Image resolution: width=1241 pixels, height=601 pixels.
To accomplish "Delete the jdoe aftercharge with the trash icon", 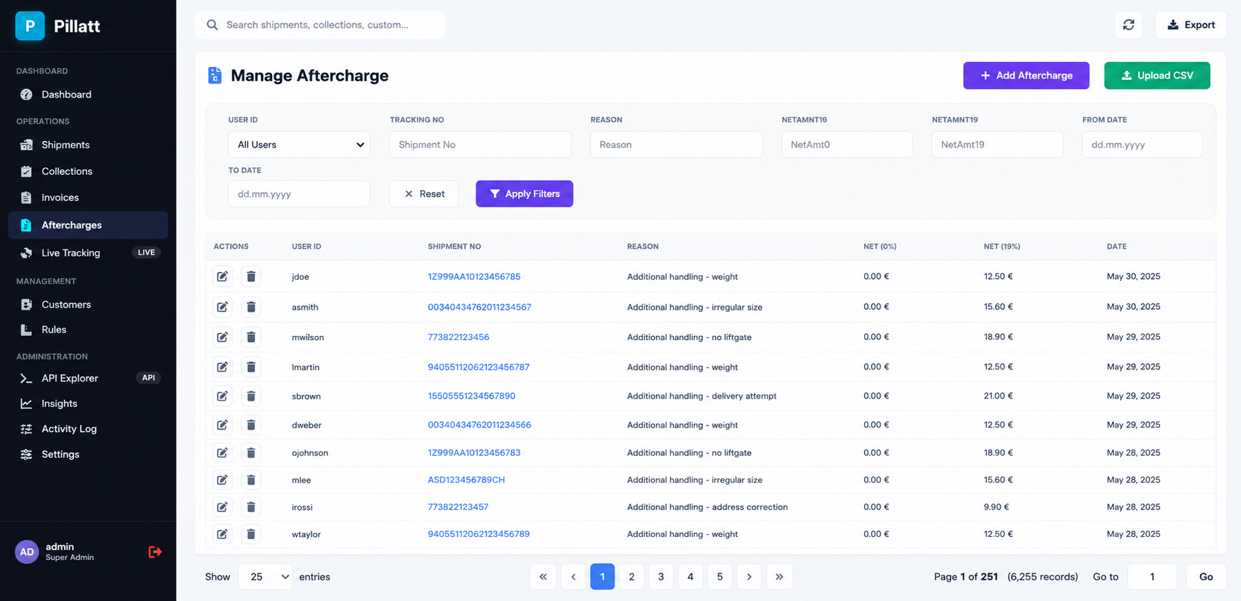I will coord(251,276).
